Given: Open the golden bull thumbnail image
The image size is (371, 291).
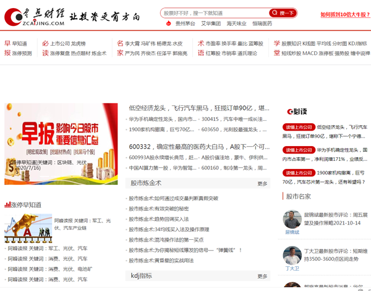Looking at the screenshot, I should tap(28, 228).
